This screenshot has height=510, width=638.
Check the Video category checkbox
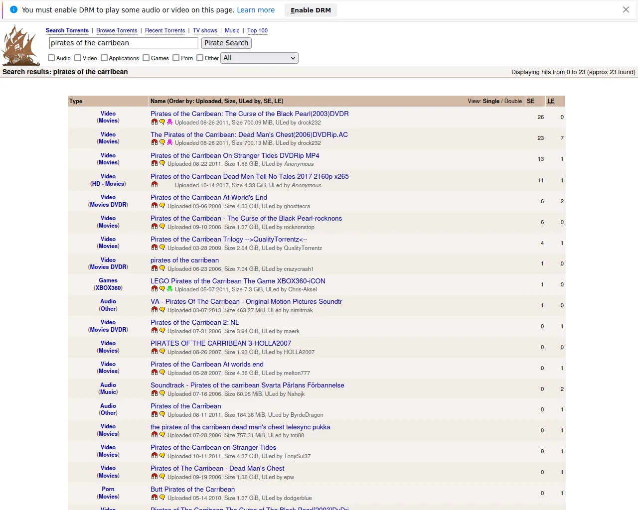pos(78,58)
